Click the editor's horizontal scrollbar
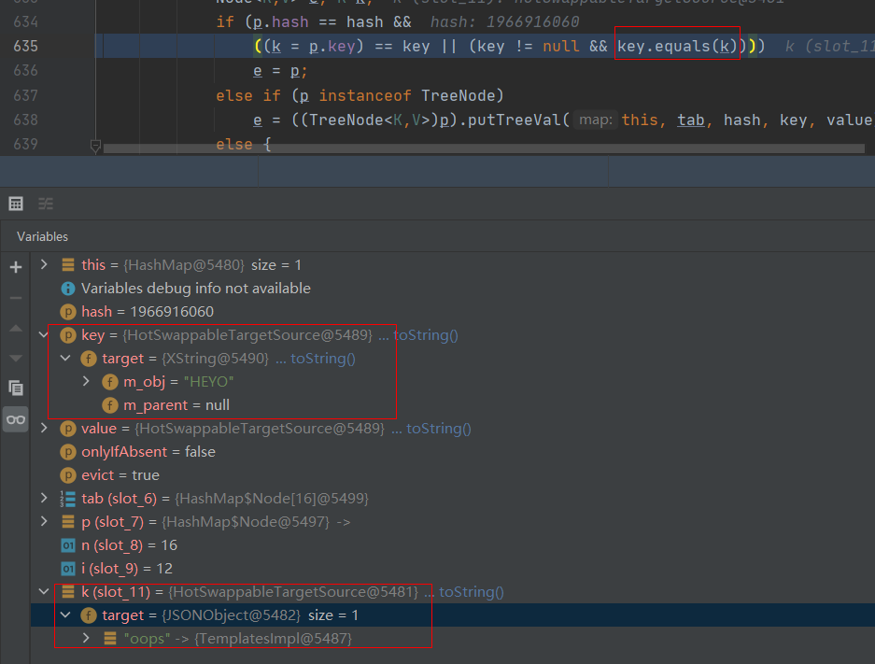The height and width of the screenshot is (664, 875). (x=467, y=148)
